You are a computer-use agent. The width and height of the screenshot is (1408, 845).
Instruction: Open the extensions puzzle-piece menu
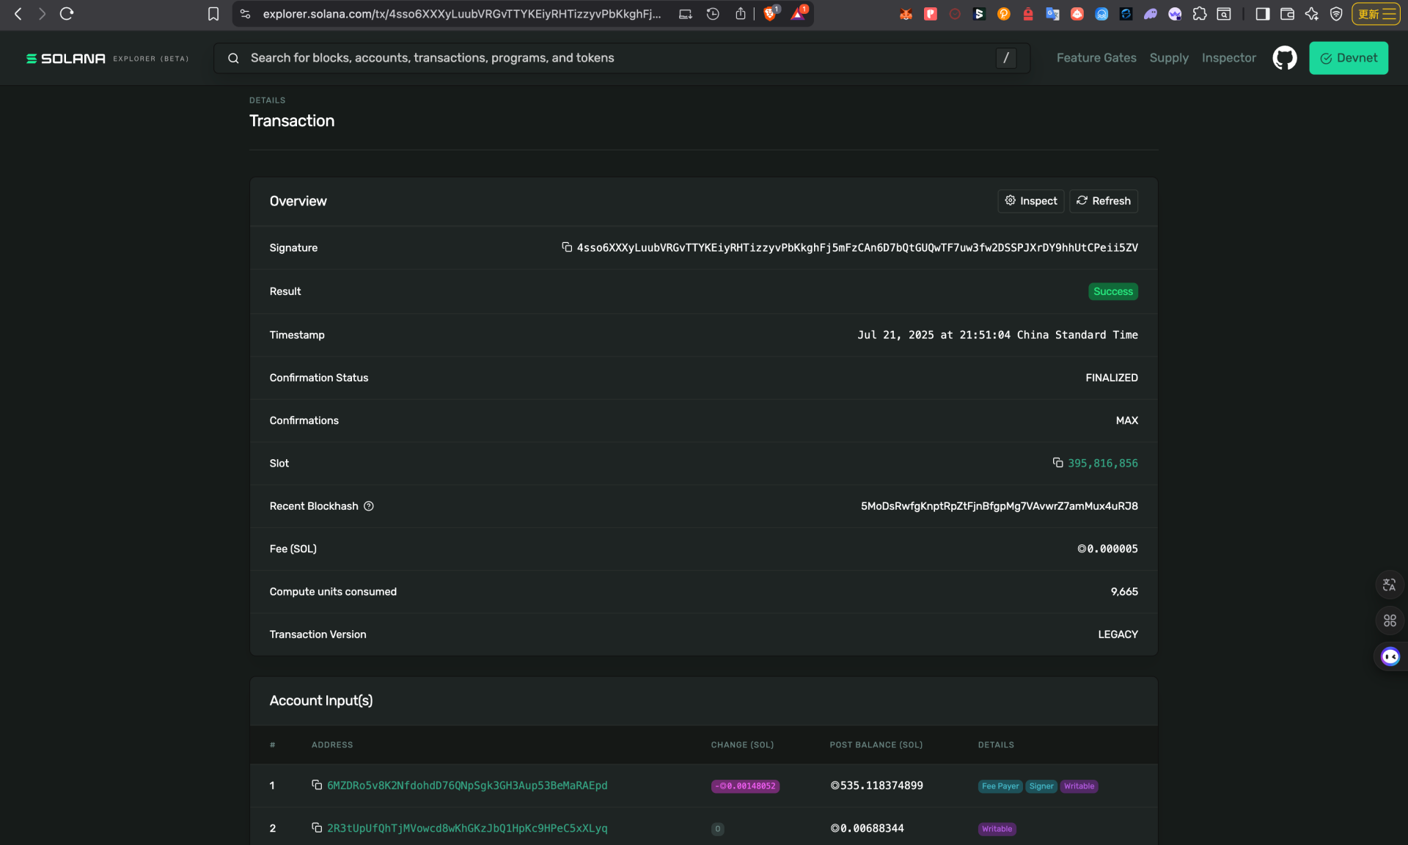tap(1200, 14)
